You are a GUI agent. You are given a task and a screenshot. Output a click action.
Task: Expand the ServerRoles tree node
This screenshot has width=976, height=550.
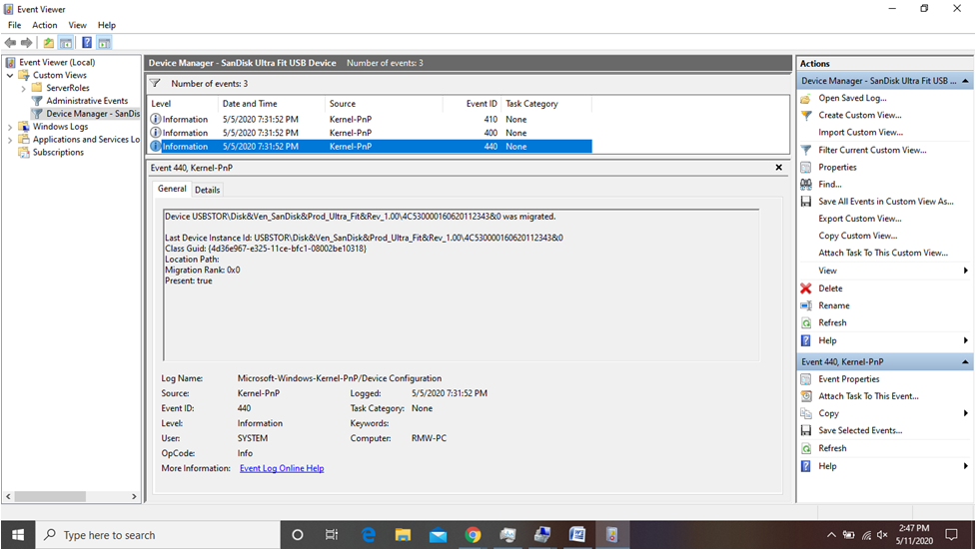coord(24,89)
